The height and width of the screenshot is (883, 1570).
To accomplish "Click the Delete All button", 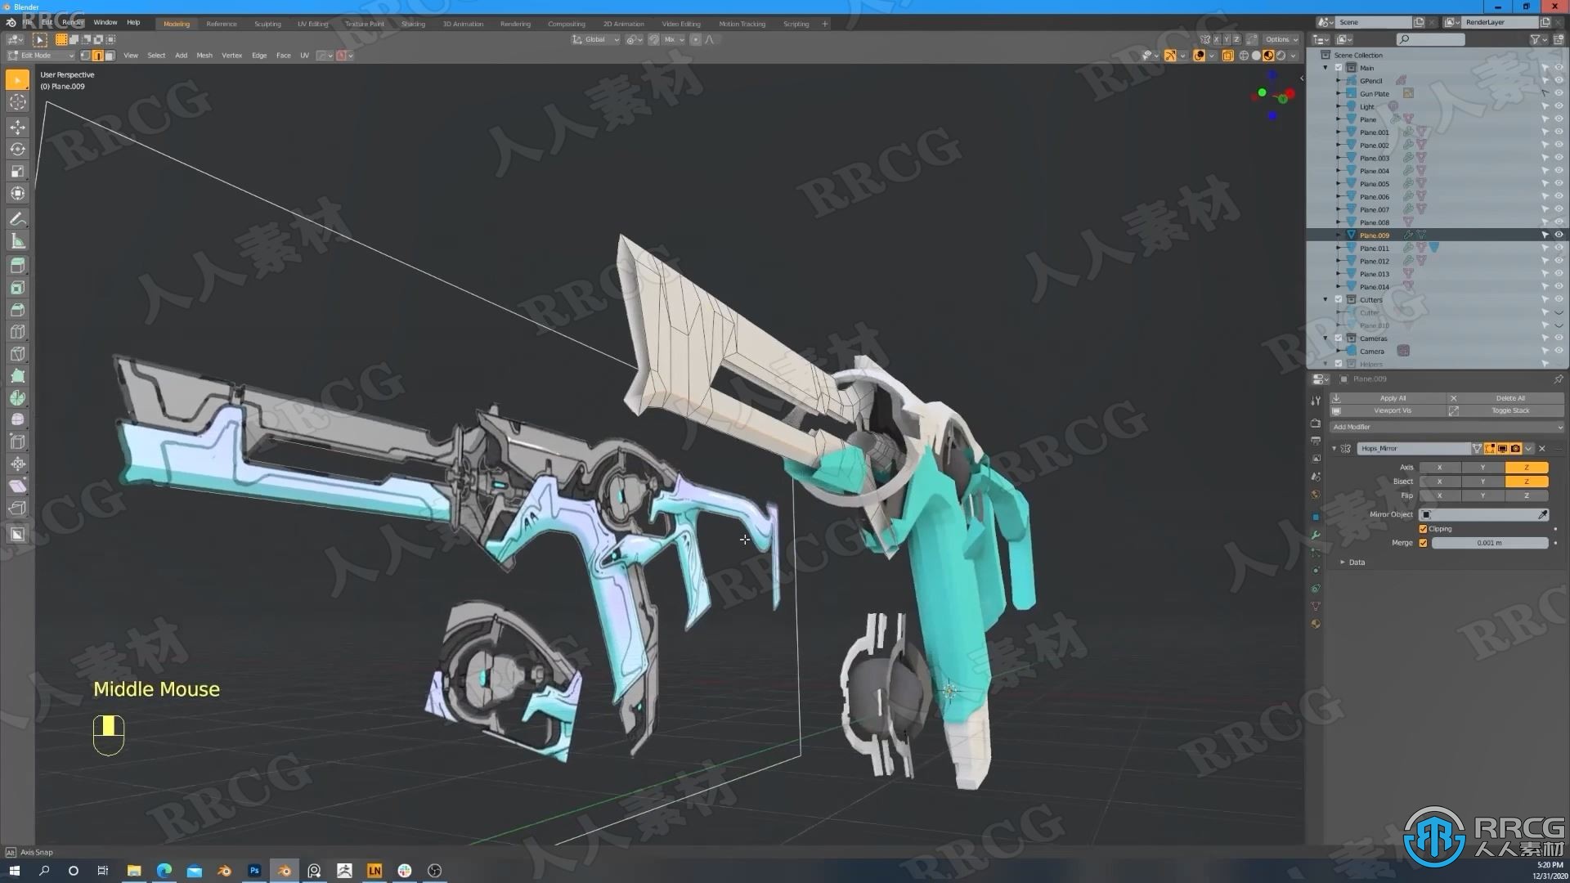I will 1509,398.
